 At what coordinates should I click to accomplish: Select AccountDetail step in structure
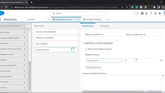tap(56, 44)
